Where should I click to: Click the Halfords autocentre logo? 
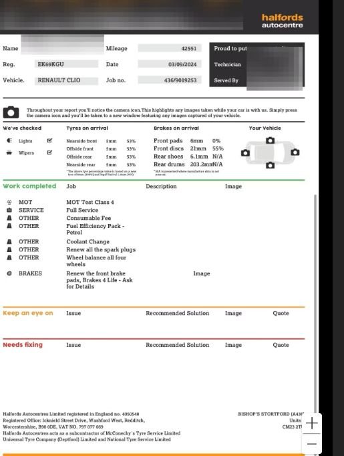(282, 21)
